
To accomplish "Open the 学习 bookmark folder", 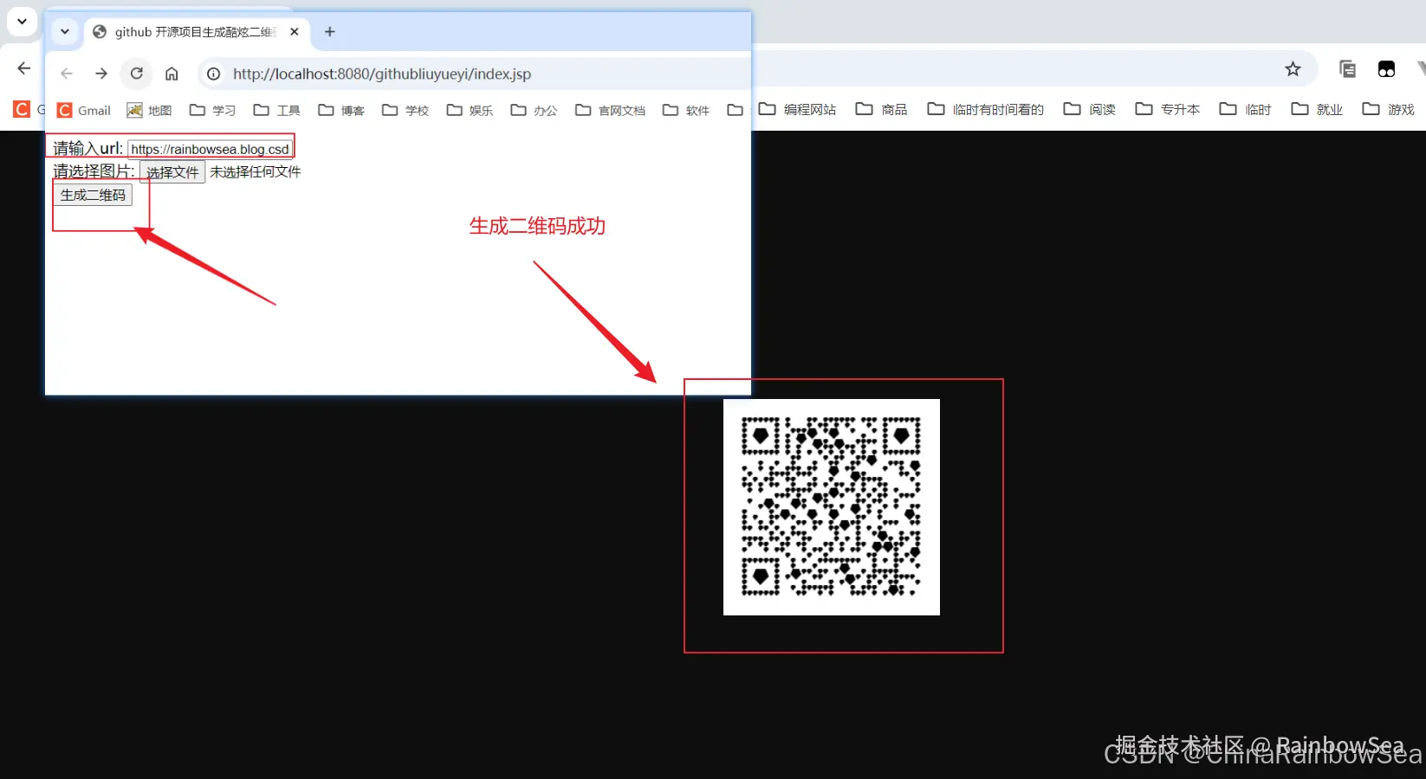I will [x=212, y=110].
